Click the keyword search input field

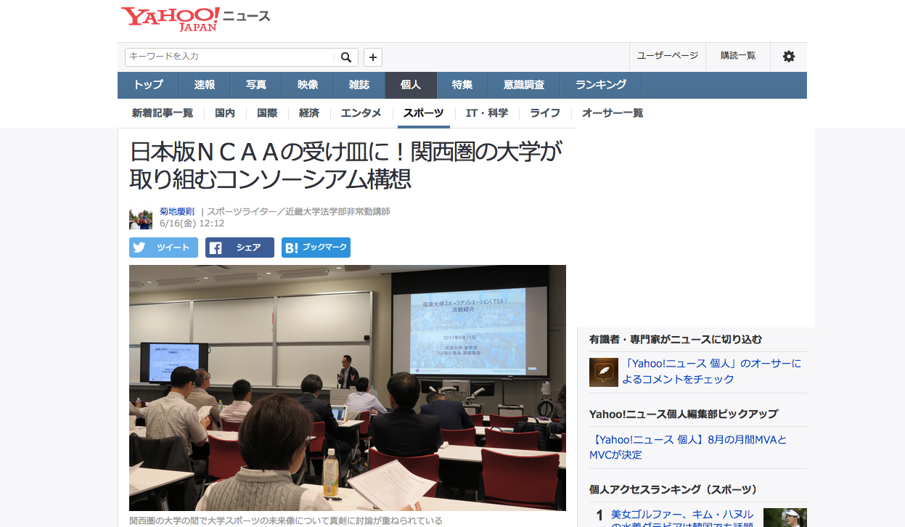point(231,57)
